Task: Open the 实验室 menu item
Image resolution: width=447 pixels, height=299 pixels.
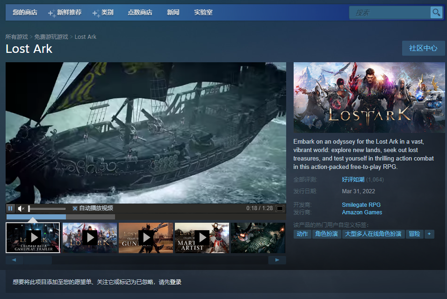Action: [x=203, y=12]
